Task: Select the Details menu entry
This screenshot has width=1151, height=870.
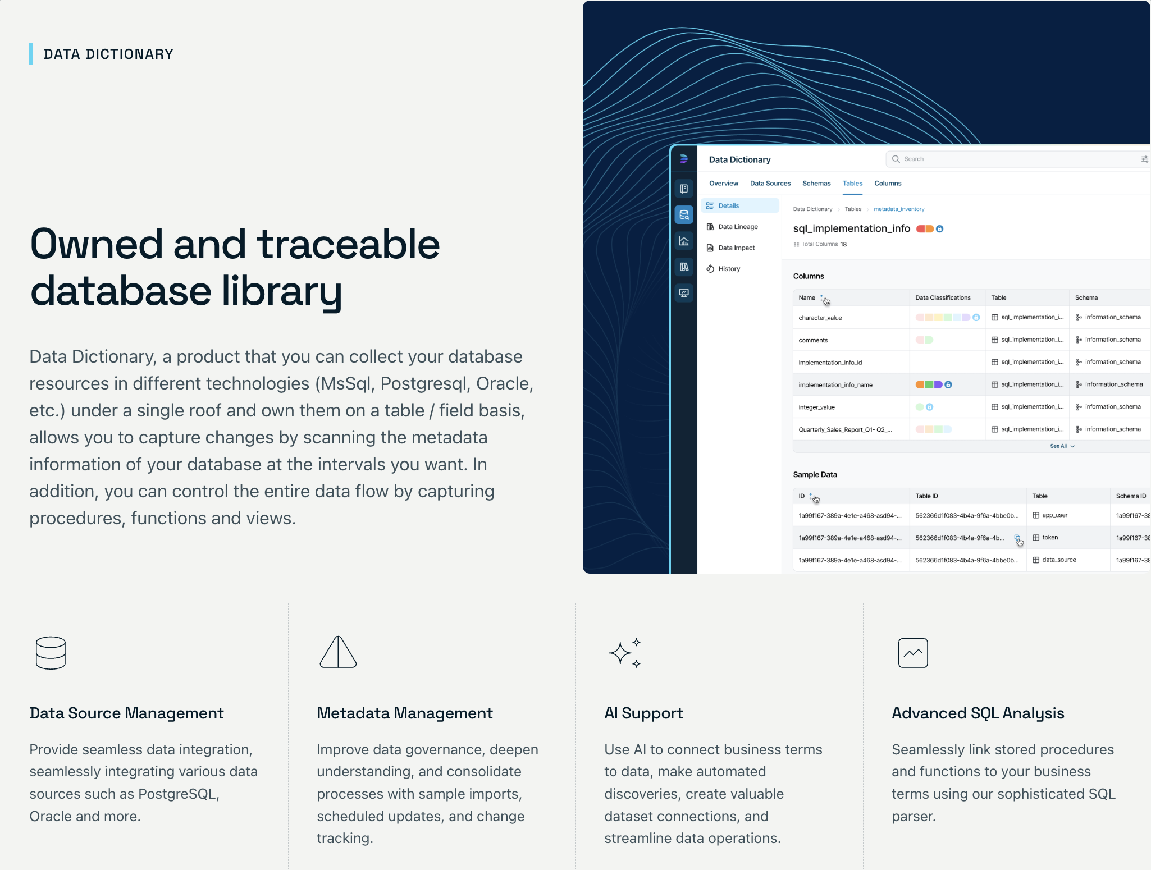Action: [729, 205]
